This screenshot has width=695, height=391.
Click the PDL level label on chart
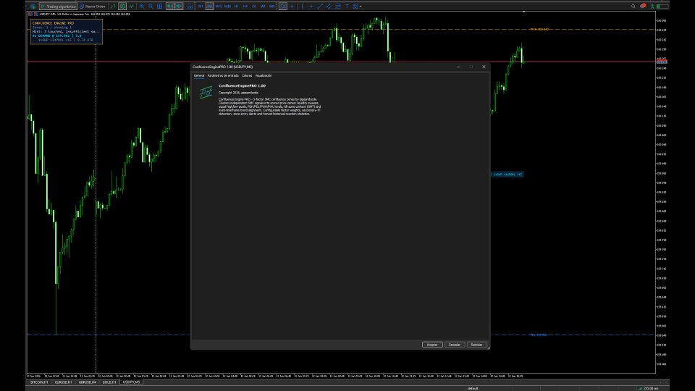[x=539, y=335]
